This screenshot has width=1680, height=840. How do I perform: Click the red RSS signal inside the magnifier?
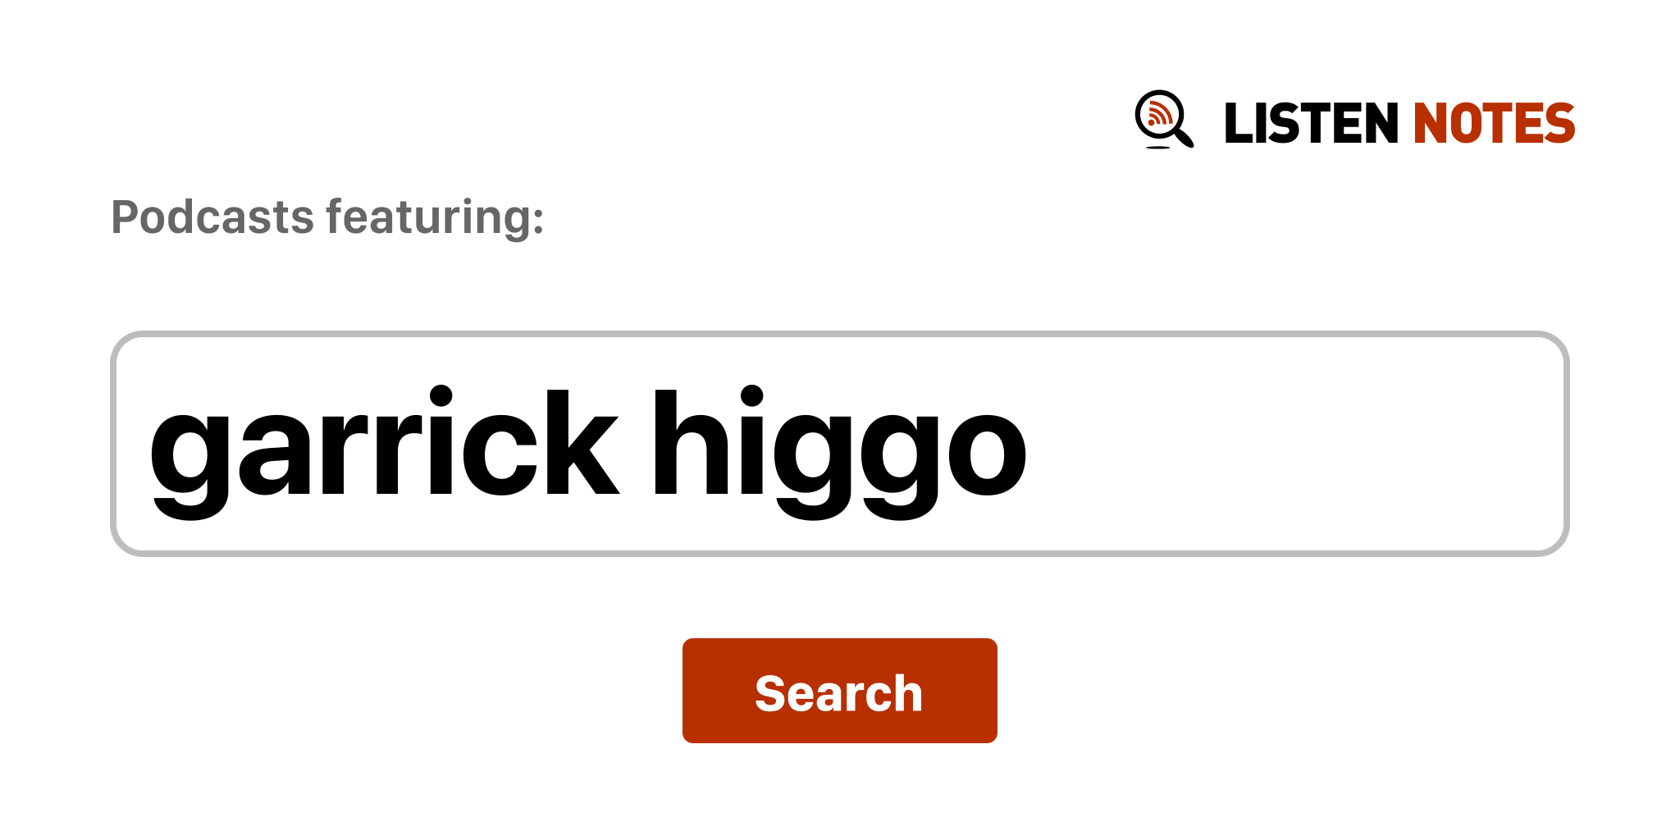[x=1159, y=114]
